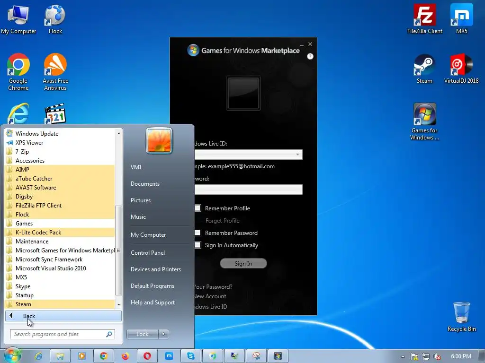485x363 pixels.
Task: Expand the Games folder in All Programs
Action: point(60,224)
